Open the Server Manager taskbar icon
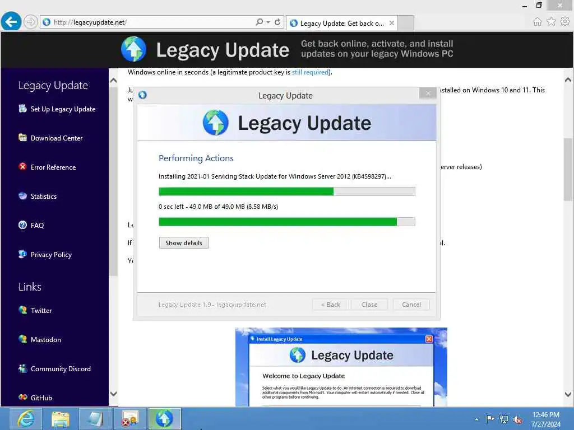 [95, 419]
